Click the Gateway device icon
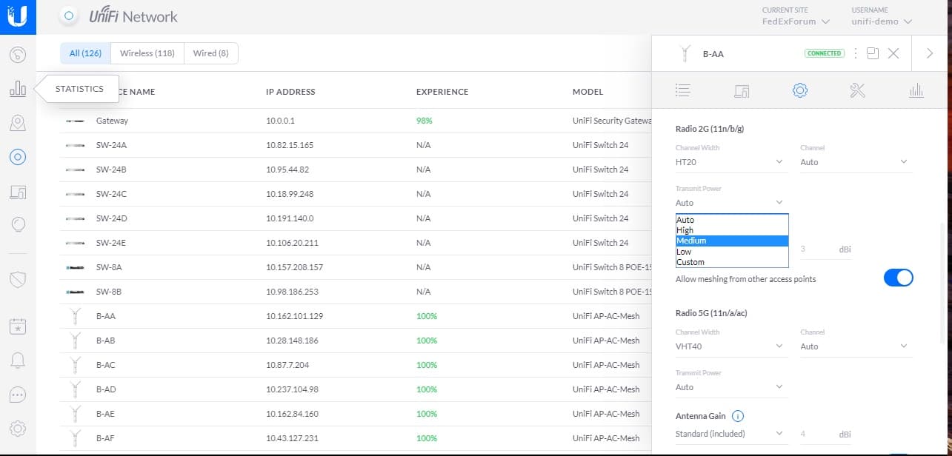The height and width of the screenshot is (456, 952). pyautogui.click(x=75, y=121)
